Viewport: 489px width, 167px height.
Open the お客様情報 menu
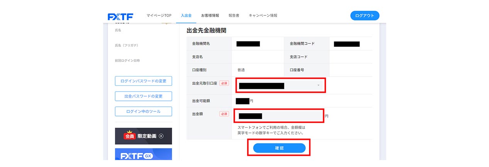tap(210, 15)
